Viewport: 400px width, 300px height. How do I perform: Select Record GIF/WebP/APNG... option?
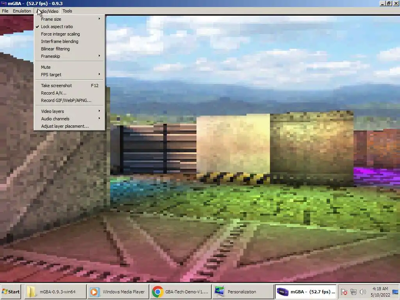70,100
